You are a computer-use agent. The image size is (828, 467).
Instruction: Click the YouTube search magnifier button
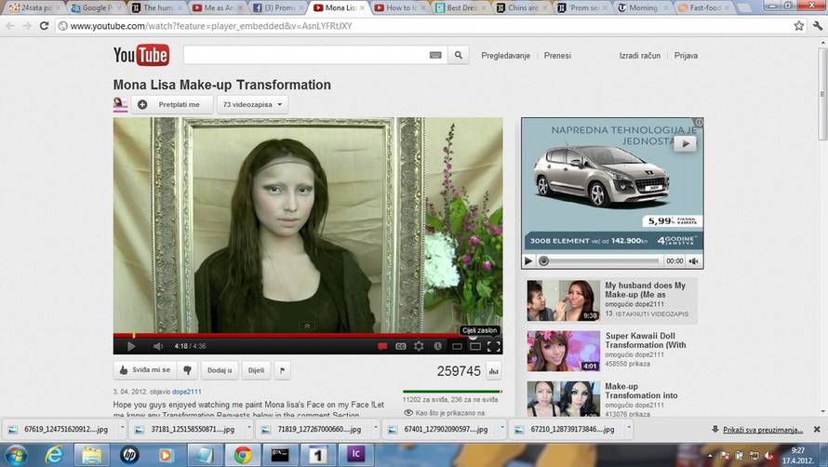tap(458, 56)
